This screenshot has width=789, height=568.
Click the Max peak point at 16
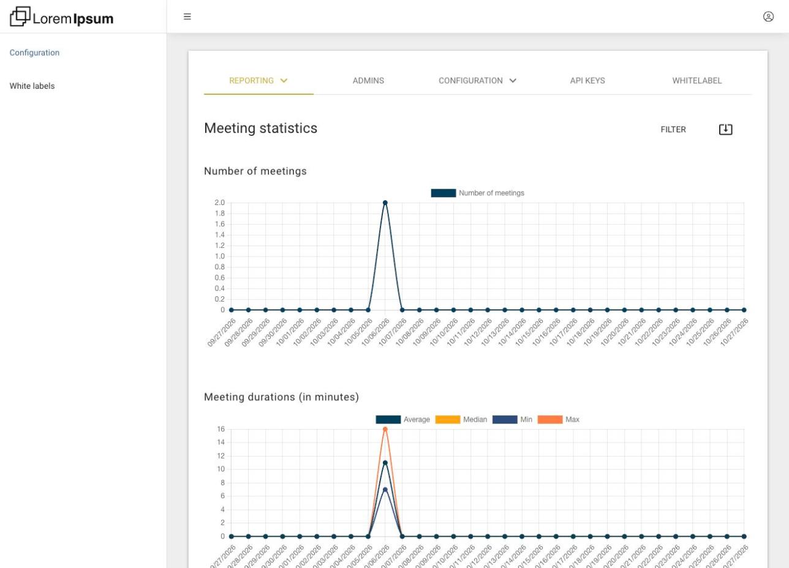coord(385,429)
